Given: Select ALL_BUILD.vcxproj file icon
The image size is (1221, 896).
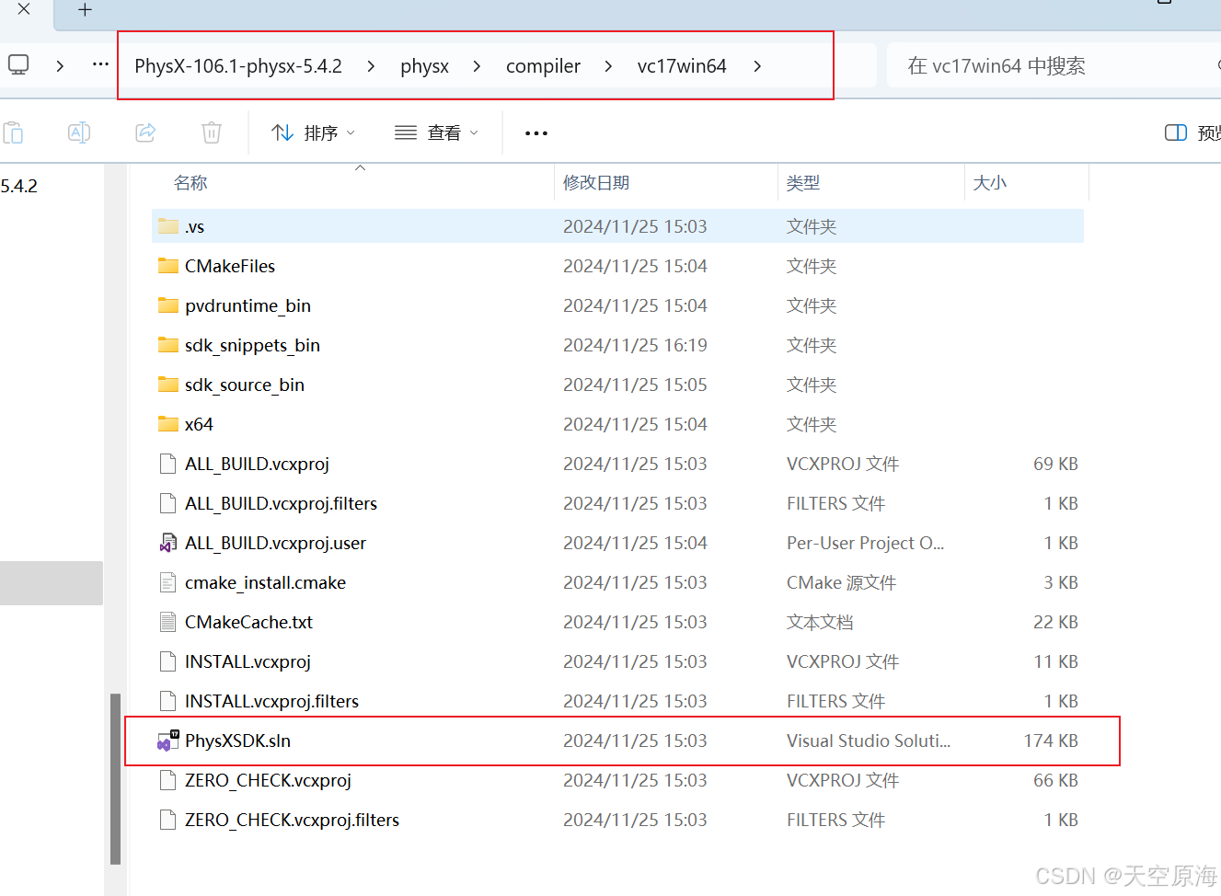Looking at the screenshot, I should [167, 464].
